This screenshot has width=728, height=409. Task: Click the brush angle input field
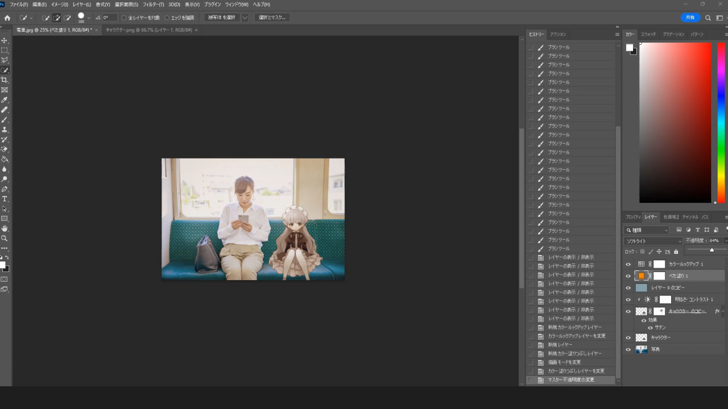tap(109, 18)
